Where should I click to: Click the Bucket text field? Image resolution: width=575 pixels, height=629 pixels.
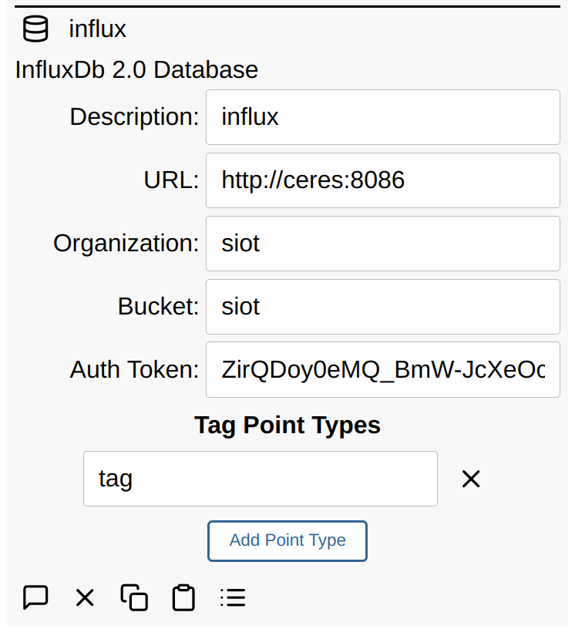pos(382,307)
